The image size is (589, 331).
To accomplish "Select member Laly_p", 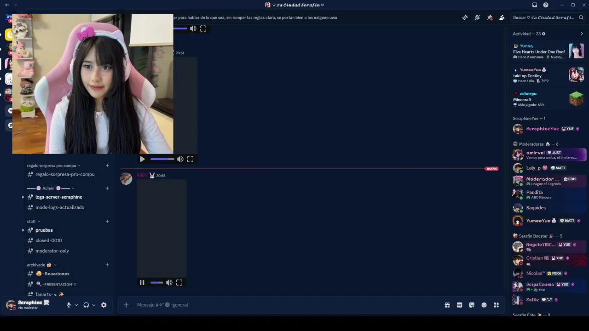I will tap(549, 168).
